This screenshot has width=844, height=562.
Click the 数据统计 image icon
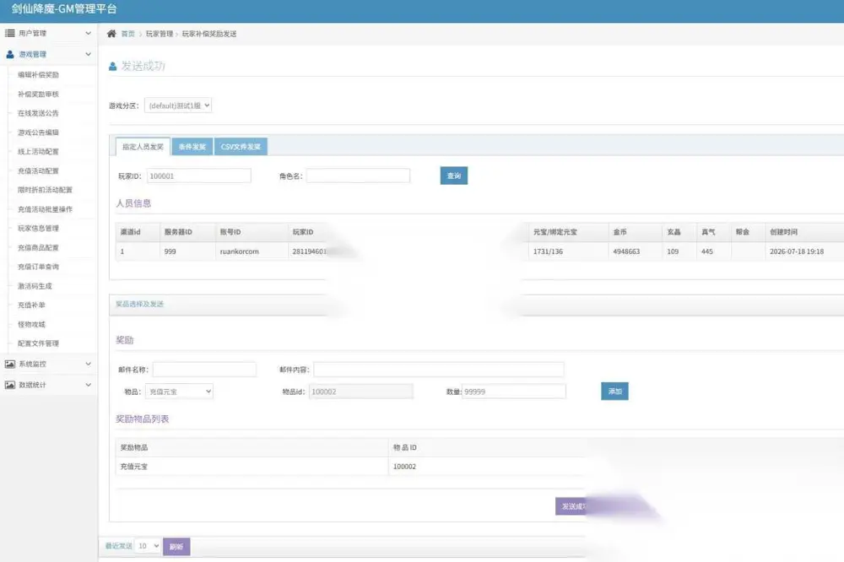click(x=9, y=385)
